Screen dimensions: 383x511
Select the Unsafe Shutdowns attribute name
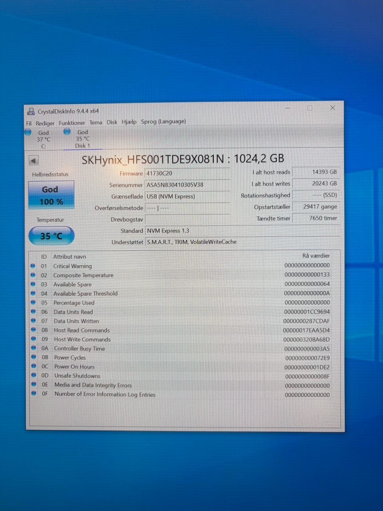click(x=77, y=376)
